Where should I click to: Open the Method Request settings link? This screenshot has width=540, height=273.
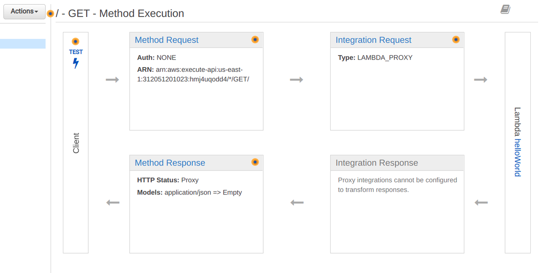[167, 40]
